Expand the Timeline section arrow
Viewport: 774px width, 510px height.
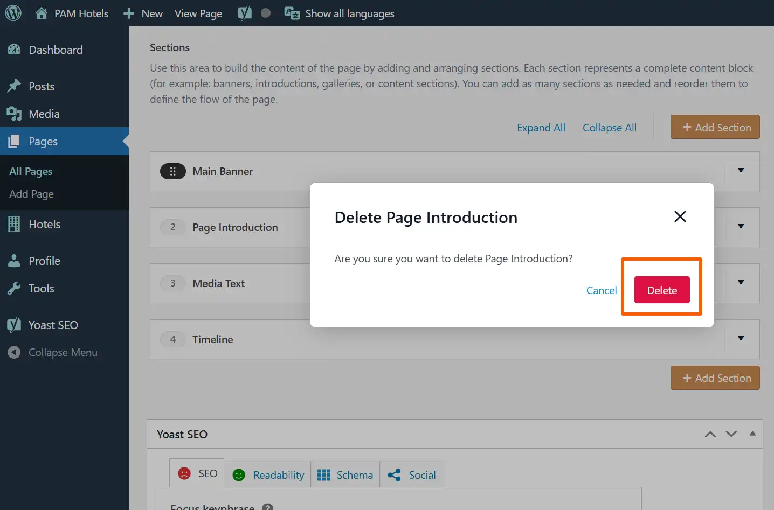point(741,339)
